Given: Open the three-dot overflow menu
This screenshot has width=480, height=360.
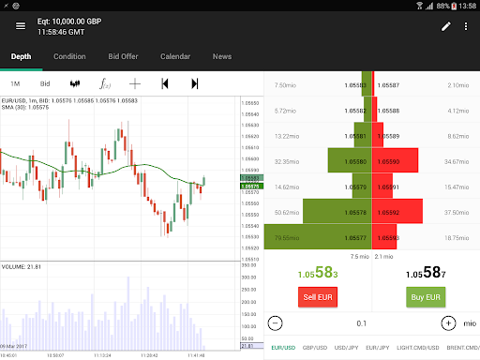Looking at the screenshot, I should coord(466,26).
